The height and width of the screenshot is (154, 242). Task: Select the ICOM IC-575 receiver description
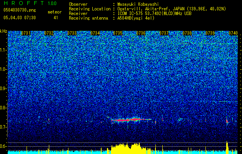pos(154,13)
